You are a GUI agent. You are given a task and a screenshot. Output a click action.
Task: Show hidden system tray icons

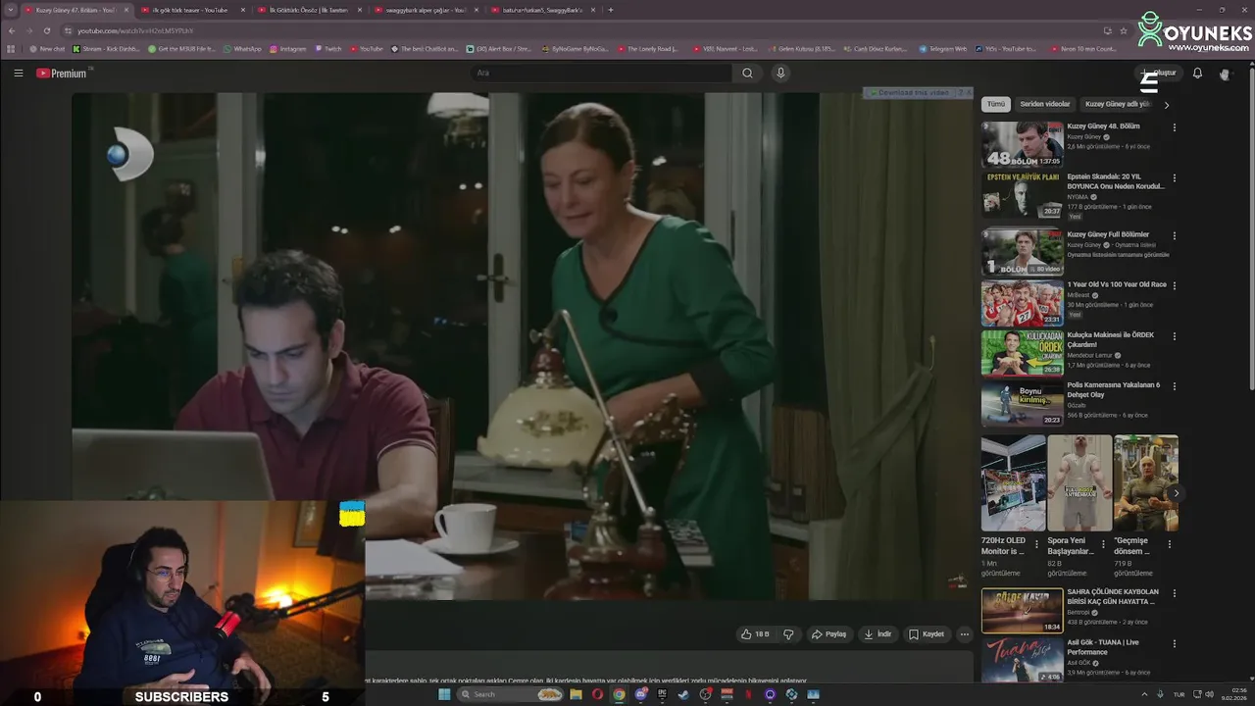(1143, 694)
